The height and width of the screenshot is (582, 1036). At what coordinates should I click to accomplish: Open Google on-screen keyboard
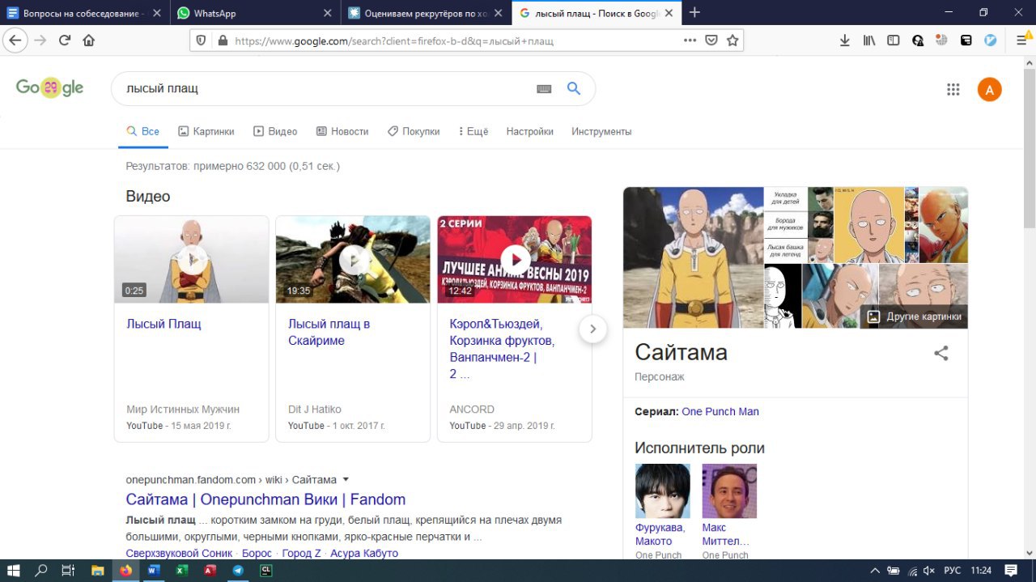pyautogui.click(x=544, y=89)
